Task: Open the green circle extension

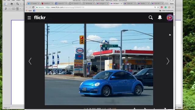Action: (165, 7)
